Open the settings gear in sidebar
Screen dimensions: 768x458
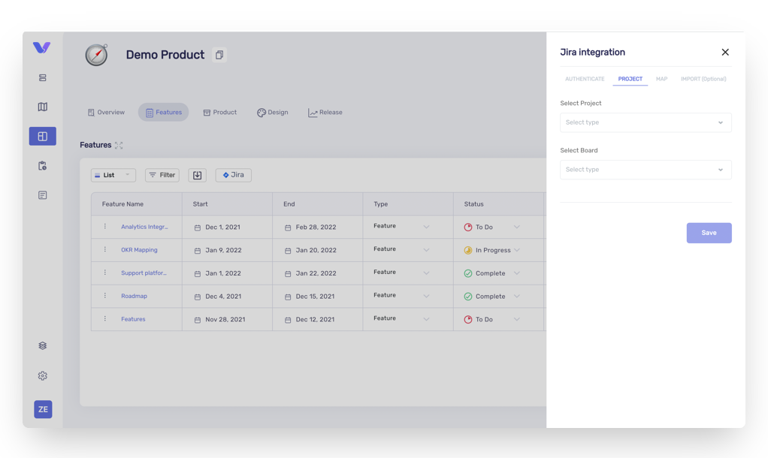point(43,376)
